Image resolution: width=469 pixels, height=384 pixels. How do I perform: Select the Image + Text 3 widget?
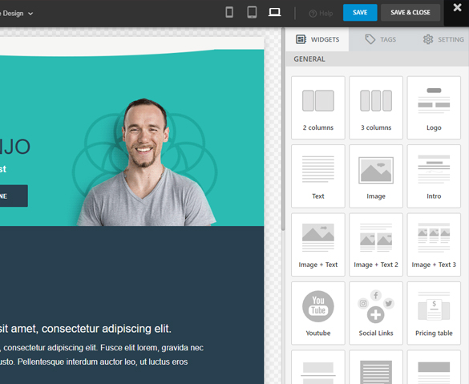(x=434, y=245)
